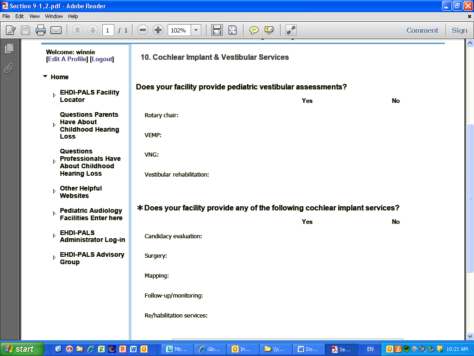This screenshot has width=474, height=356.
Task: Enable fit-to-width scrolling view
Action: click(x=217, y=31)
